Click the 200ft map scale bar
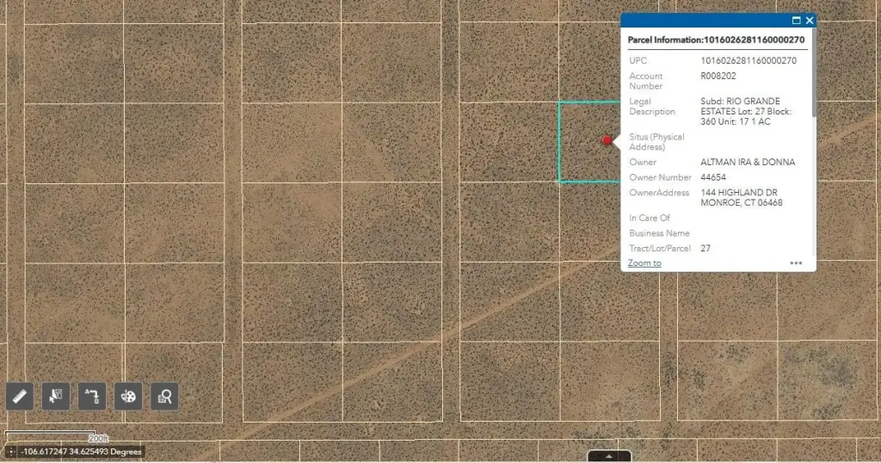The image size is (881, 463). pyautogui.click(x=52, y=435)
